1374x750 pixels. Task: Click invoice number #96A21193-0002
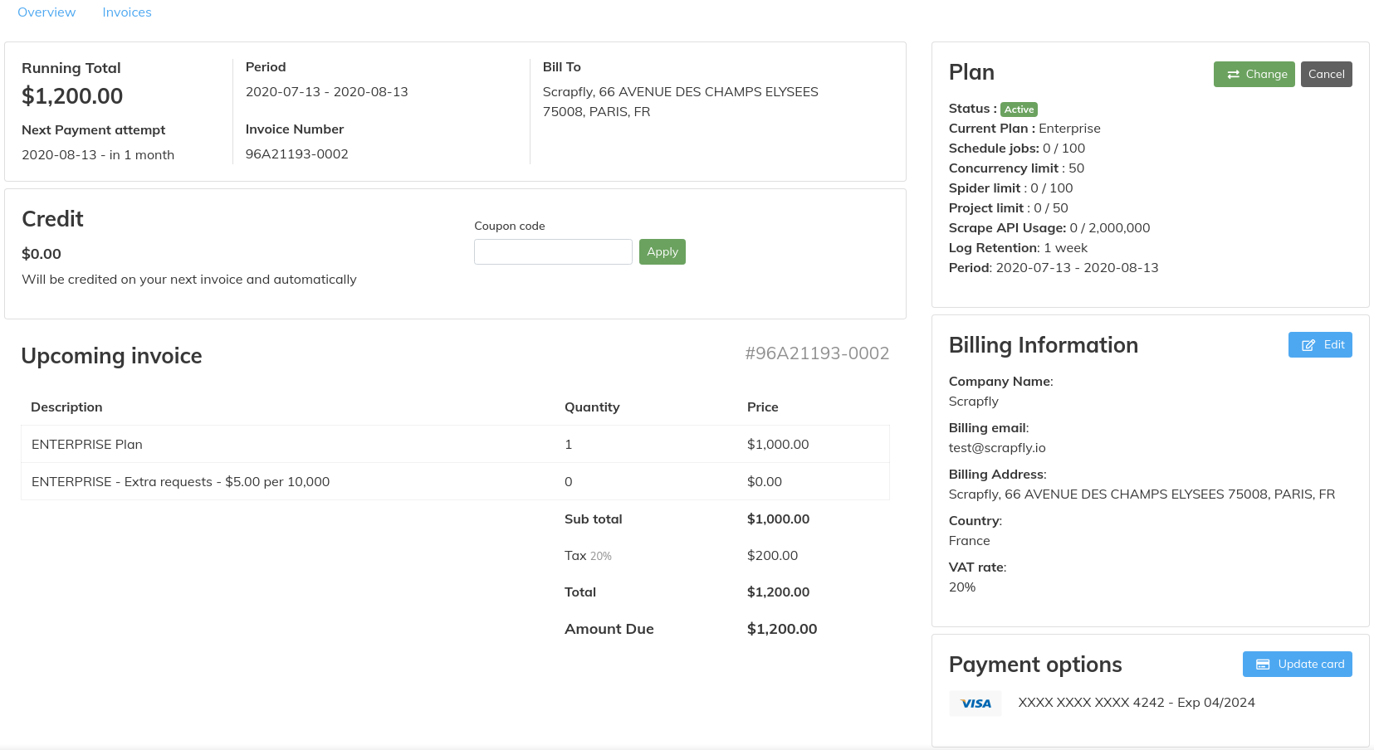click(817, 353)
